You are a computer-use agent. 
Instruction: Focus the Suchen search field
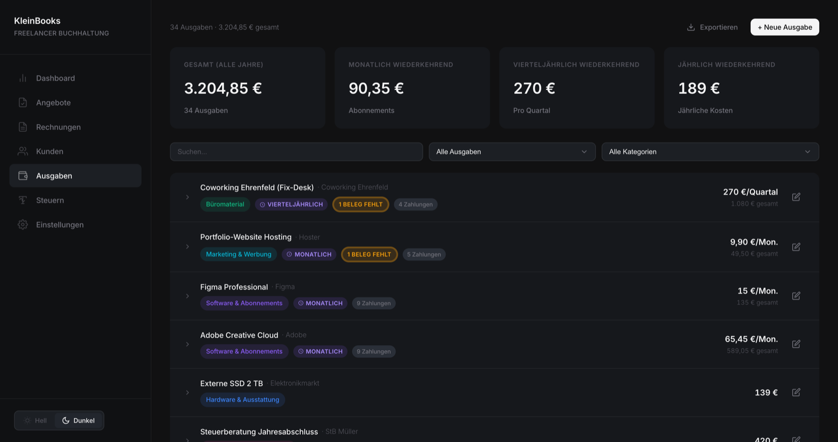click(296, 152)
